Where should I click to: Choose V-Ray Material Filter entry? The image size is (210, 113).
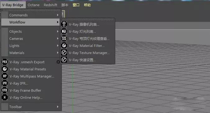point(88,45)
